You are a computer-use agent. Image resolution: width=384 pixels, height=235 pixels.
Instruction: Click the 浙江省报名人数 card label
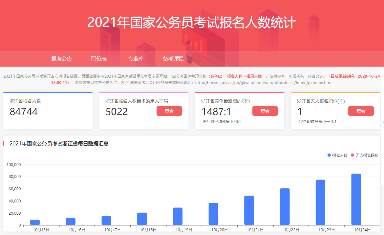pyautogui.click(x=25, y=101)
